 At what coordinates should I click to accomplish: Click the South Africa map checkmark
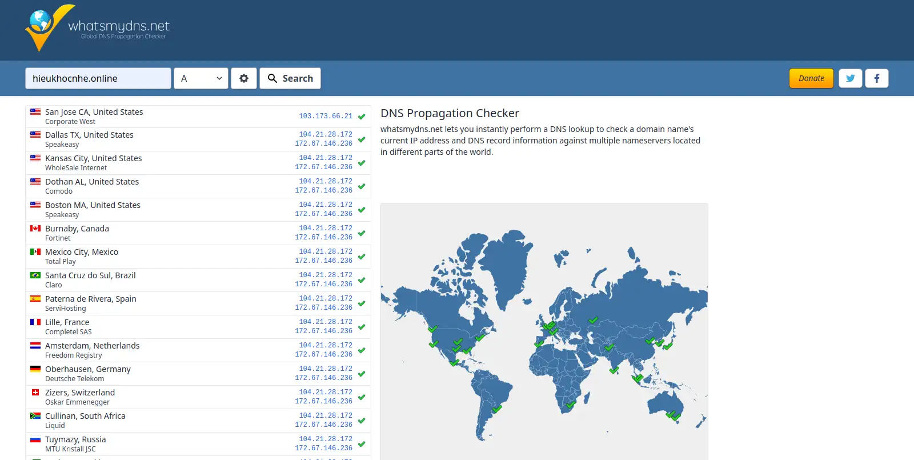click(x=570, y=405)
